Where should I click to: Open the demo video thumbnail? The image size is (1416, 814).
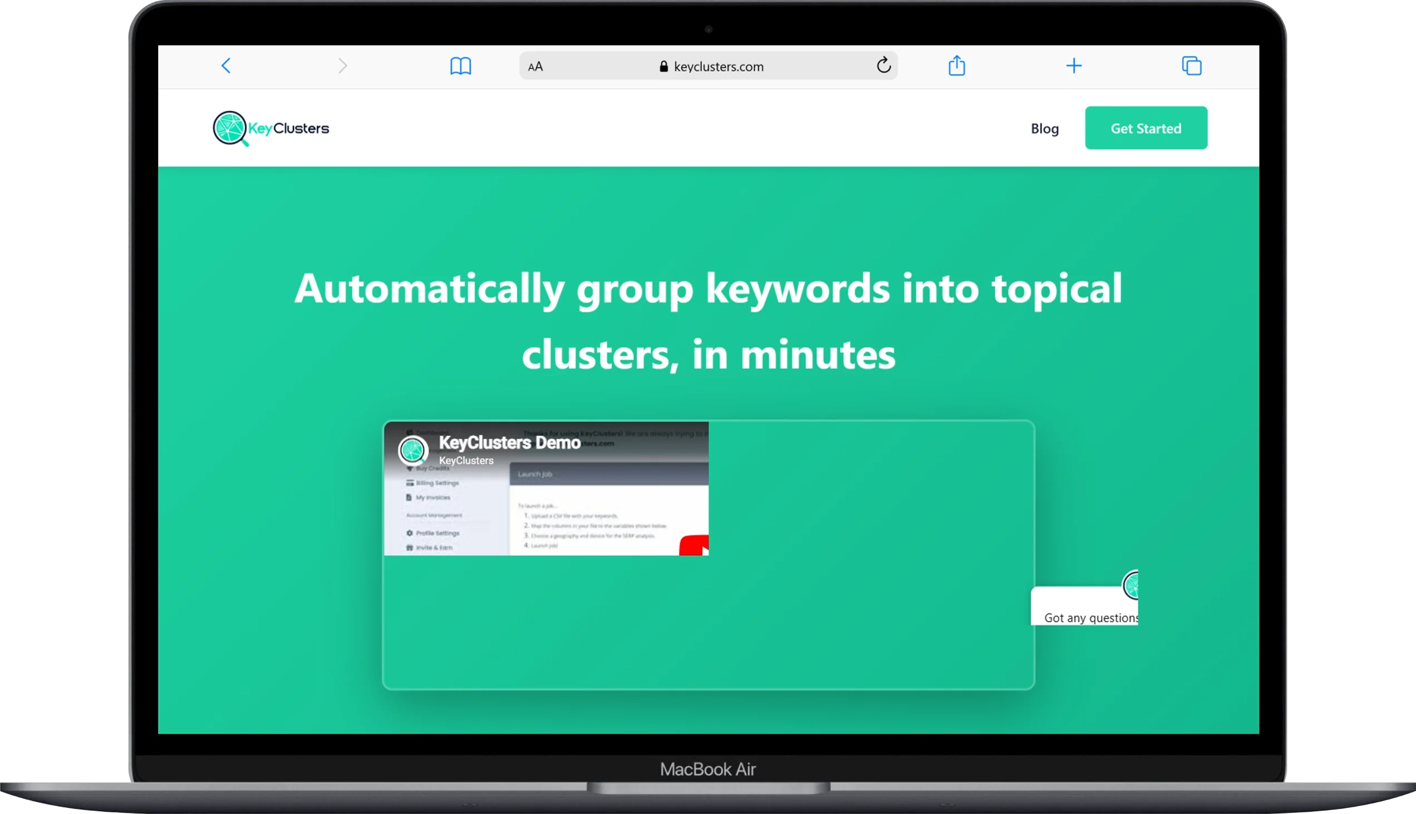546,489
